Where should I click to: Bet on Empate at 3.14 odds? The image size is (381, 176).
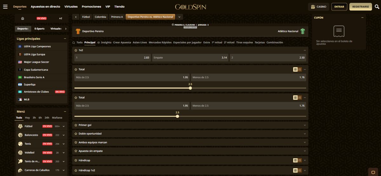[x=190, y=58]
